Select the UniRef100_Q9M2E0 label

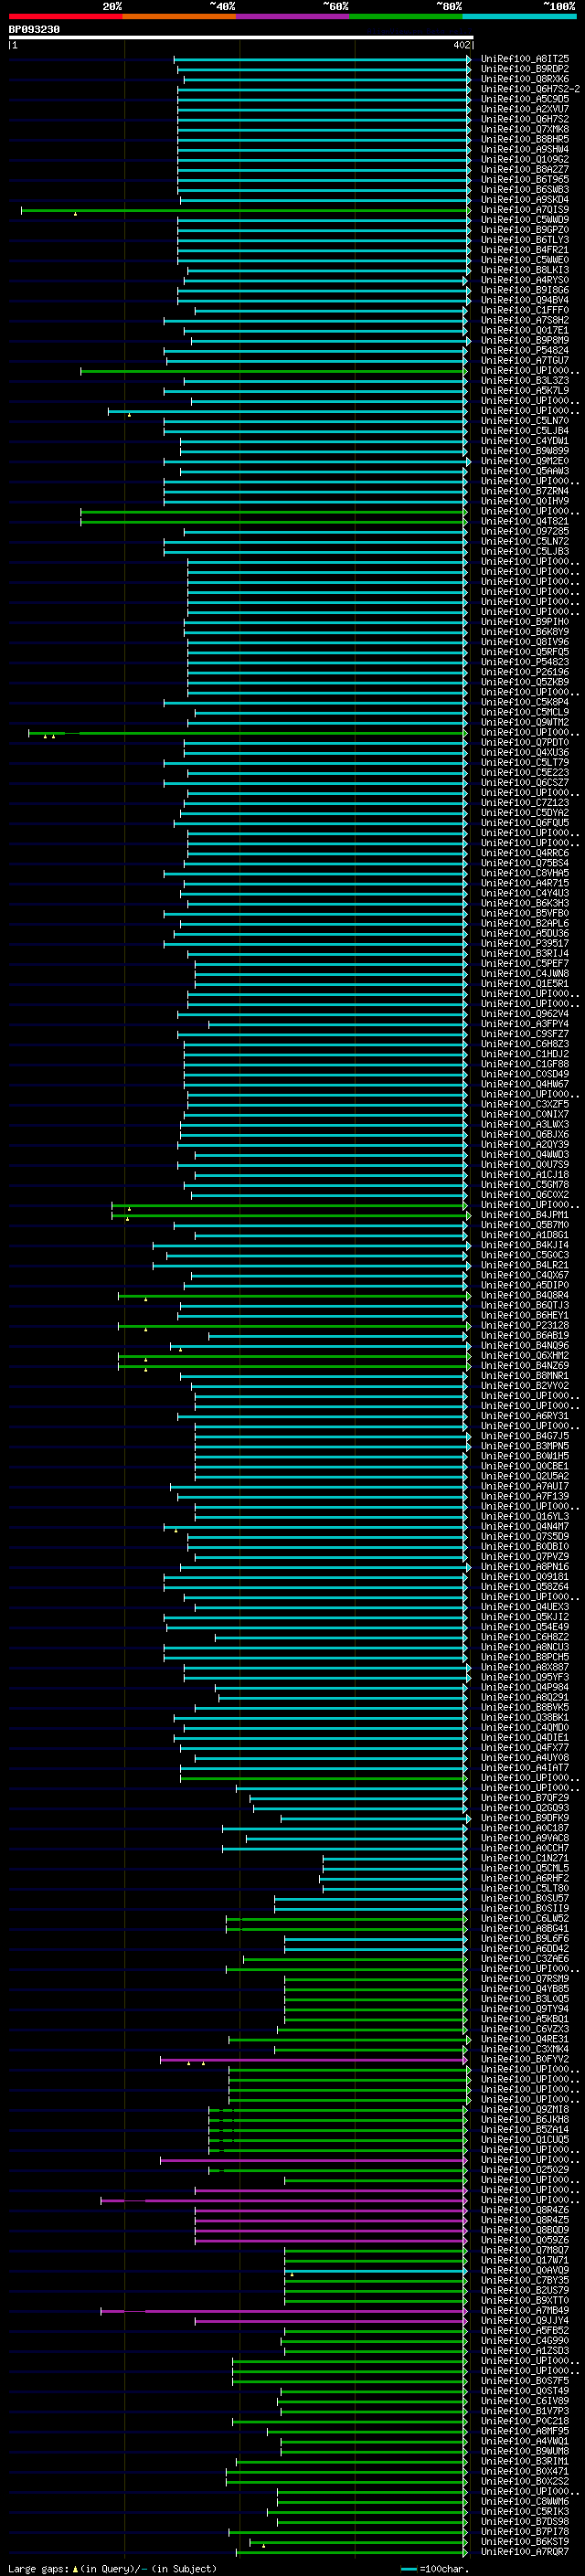[525, 462]
